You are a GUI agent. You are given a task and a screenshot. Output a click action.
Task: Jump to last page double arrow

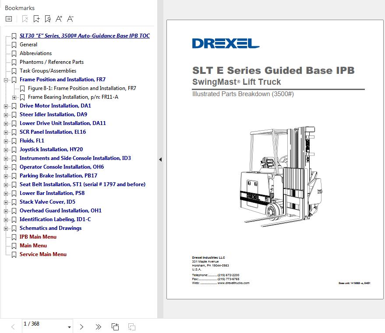pyautogui.click(x=99, y=327)
